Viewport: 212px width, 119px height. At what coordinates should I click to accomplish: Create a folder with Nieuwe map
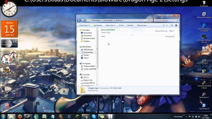click(x=141, y=25)
